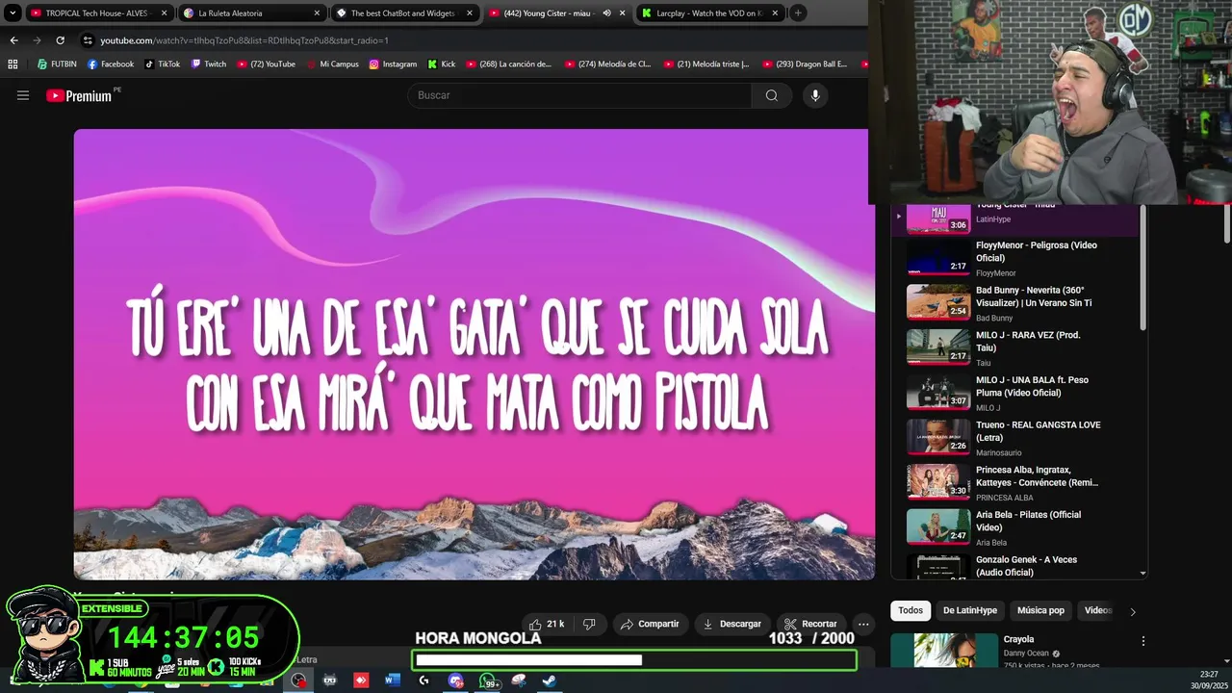This screenshot has height=693, width=1232.
Task: Click the search magnifier button
Action: pos(772,95)
